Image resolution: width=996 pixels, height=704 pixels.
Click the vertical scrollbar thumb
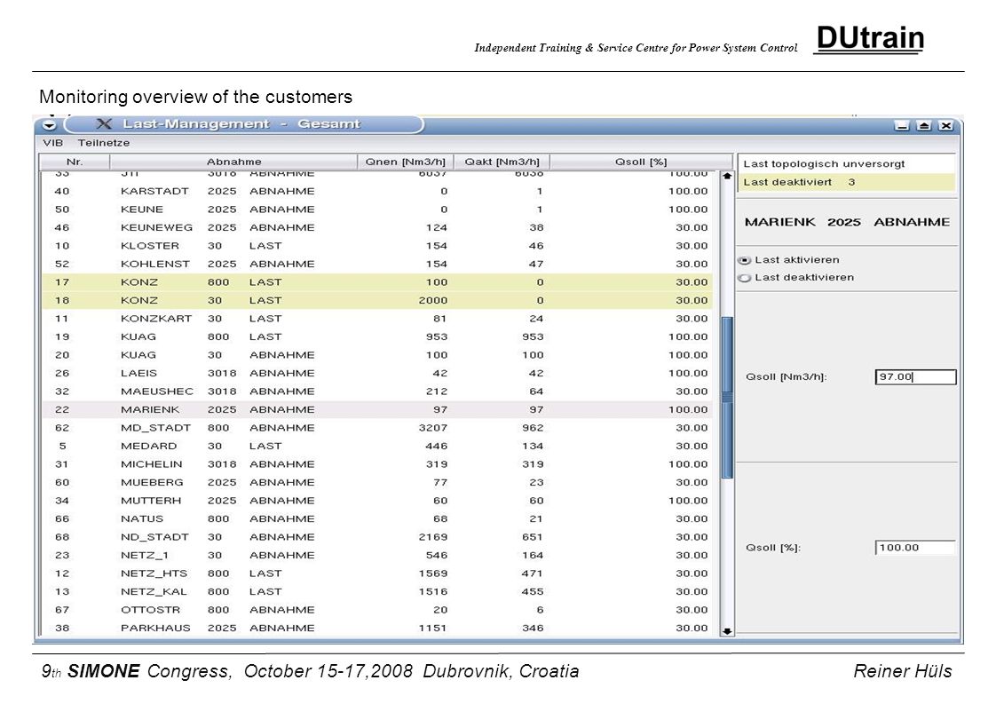(727, 397)
